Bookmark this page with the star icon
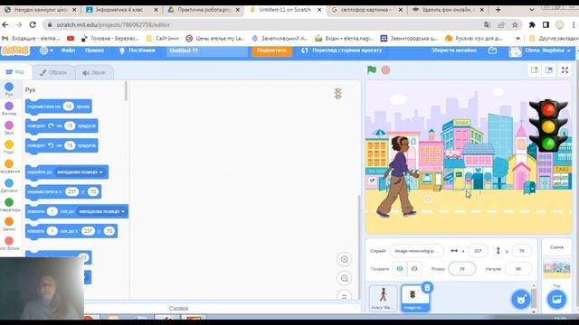579x325 pixels. click(515, 24)
